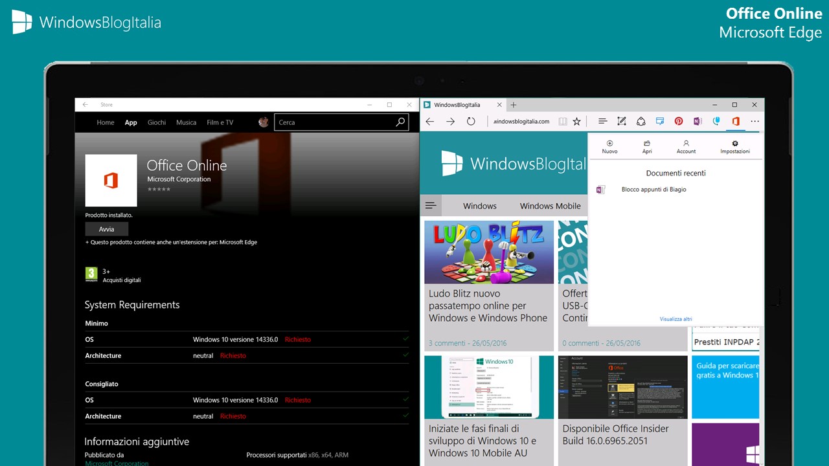
Task: Open the Pinterest extension icon
Action: (679, 121)
